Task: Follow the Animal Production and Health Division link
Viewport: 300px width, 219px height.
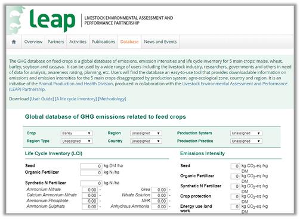Action: (x=76, y=84)
